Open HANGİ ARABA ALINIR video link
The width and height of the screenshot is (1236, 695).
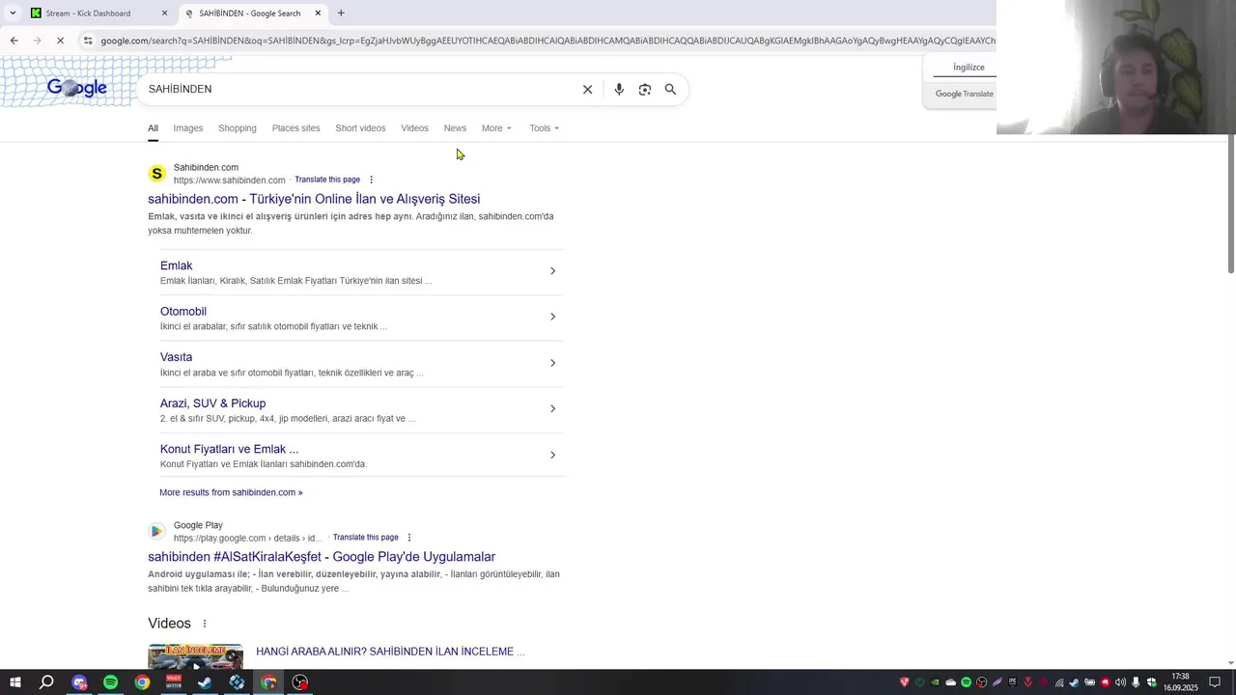(x=390, y=652)
